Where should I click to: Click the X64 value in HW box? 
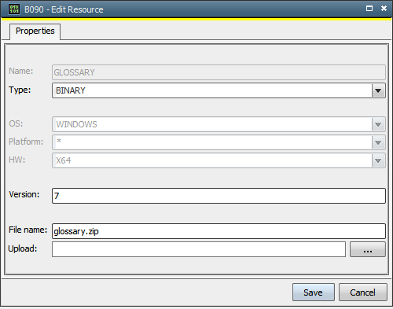pos(64,160)
